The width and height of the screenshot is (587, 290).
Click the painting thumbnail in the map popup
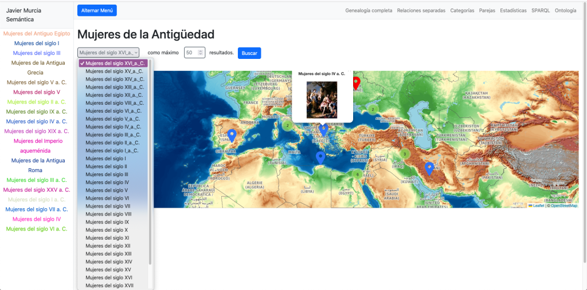click(x=322, y=100)
